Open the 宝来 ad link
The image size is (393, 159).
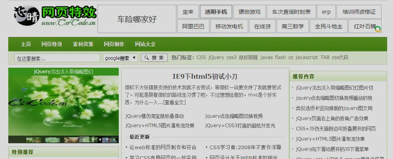[x=188, y=12]
